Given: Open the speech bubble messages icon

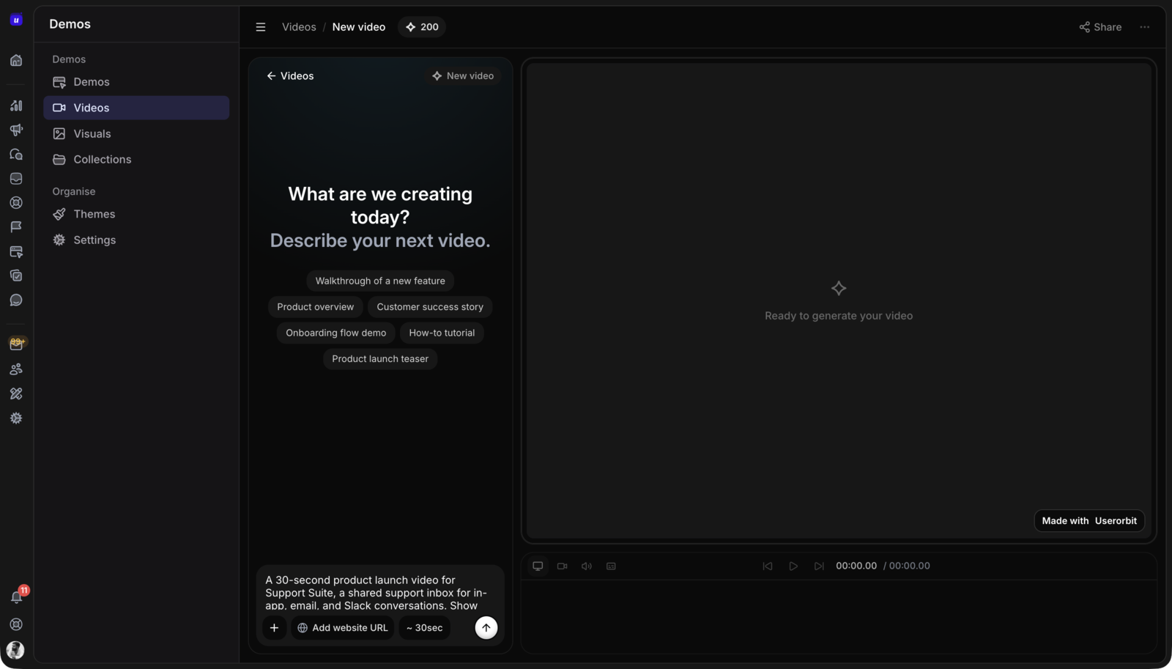Looking at the screenshot, I should [x=16, y=300].
